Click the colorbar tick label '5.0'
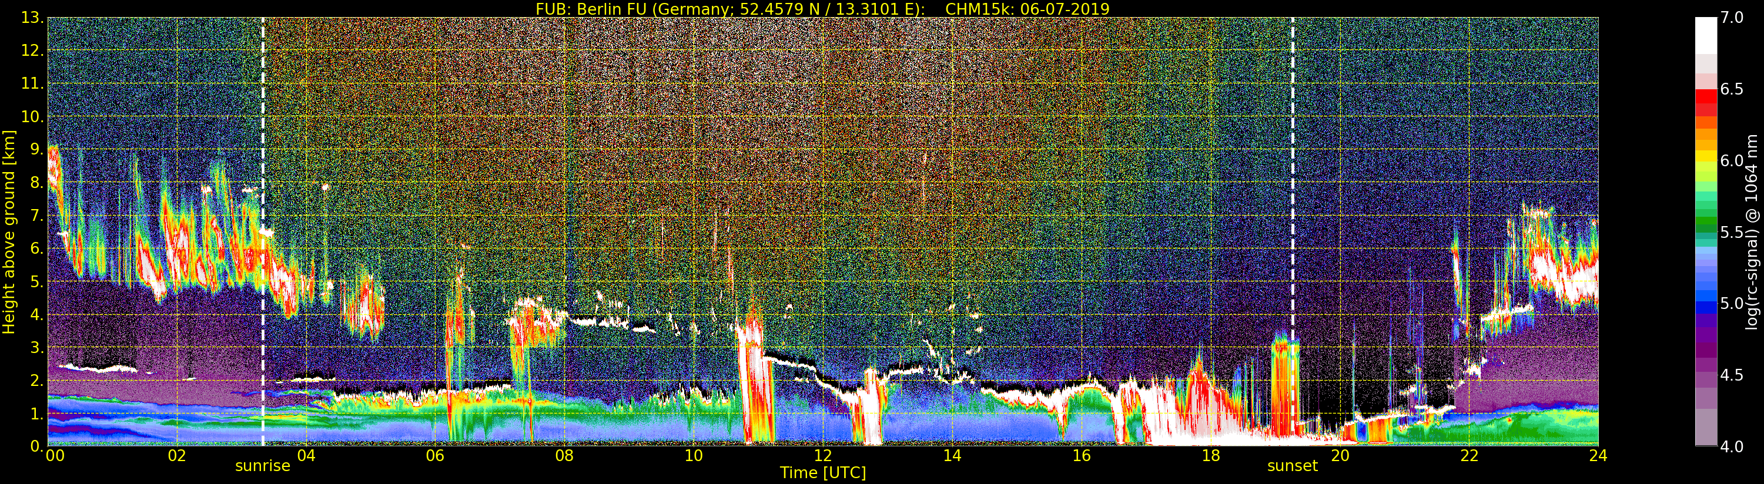 pos(1732,303)
